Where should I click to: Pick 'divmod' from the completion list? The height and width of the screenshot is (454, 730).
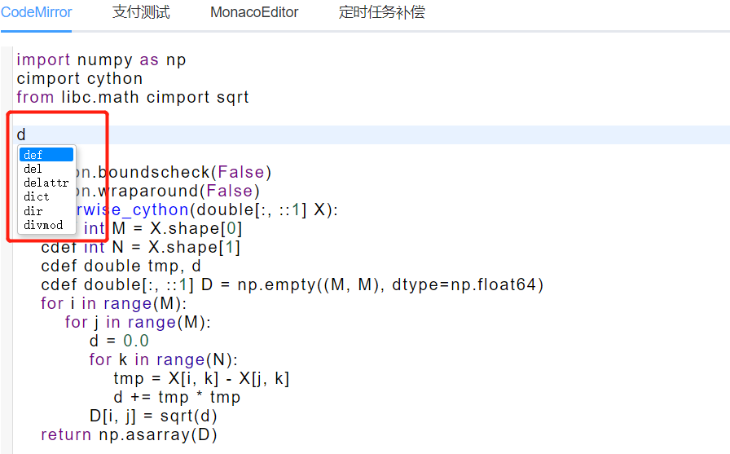(46, 225)
